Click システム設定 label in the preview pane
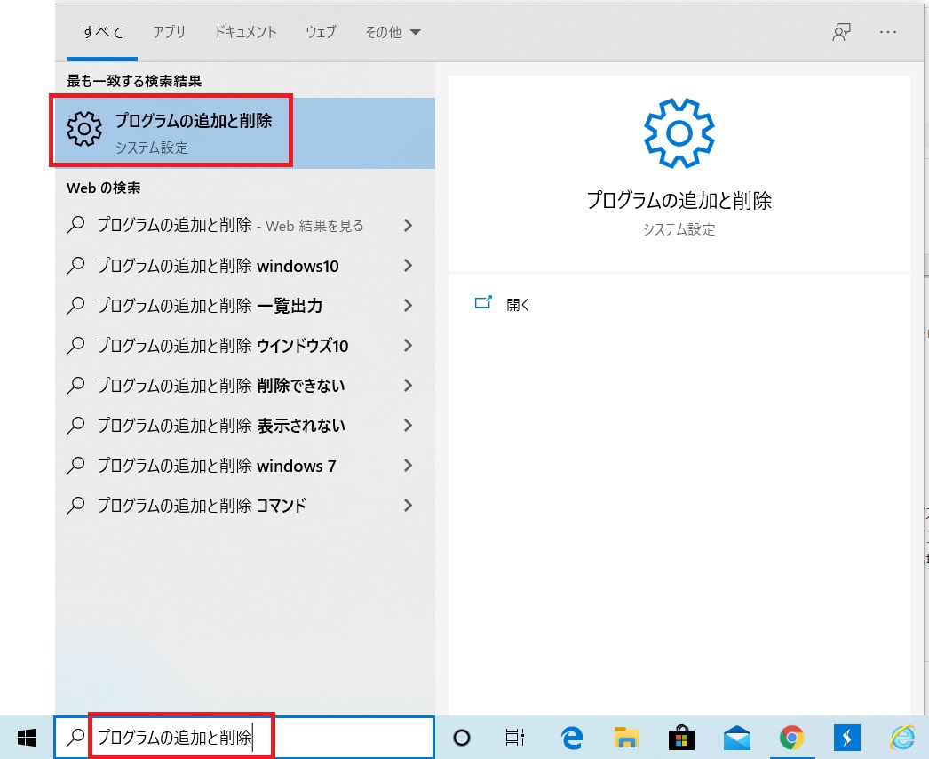 pos(679,229)
